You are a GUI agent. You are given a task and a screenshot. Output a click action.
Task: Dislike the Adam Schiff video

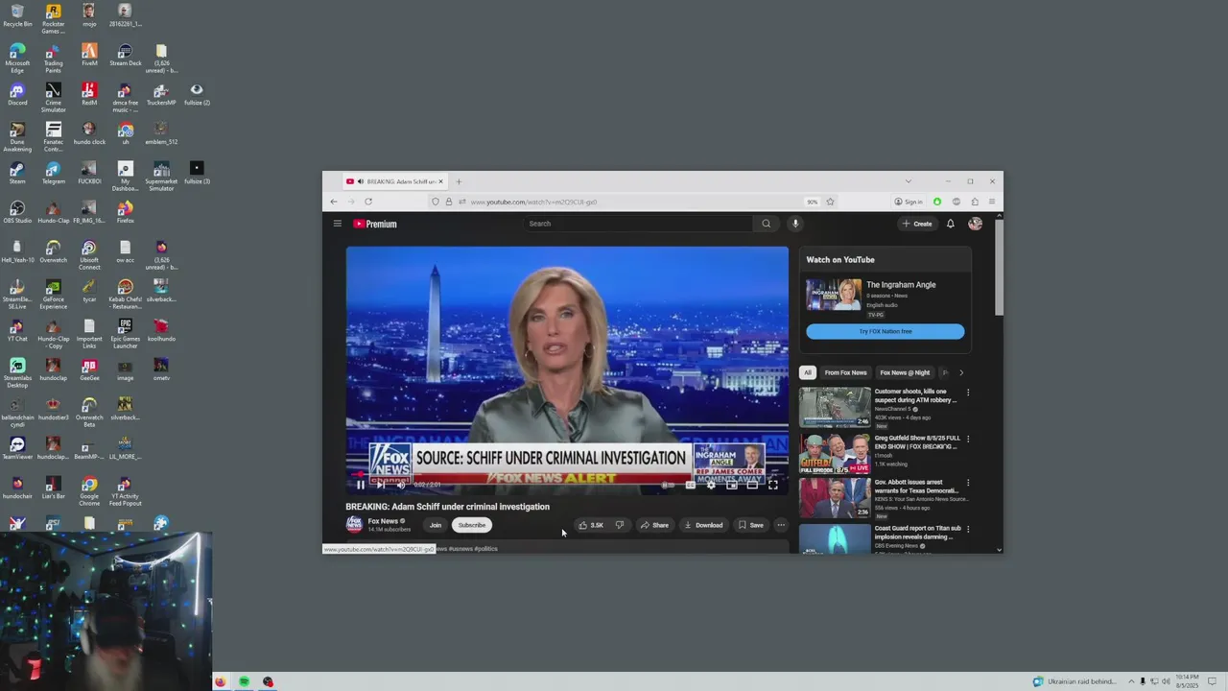pos(620,525)
